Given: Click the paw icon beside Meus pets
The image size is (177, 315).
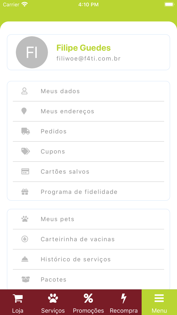Looking at the screenshot, I should coord(25,219).
